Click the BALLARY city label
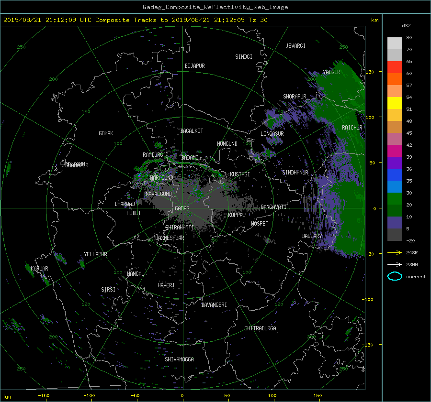The width and height of the screenshot is (431, 402). [x=312, y=236]
